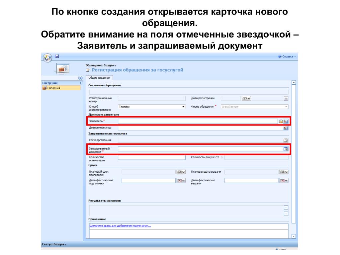
Task: Click the Запрашиваемый документ lookup icon
Action: click(286, 149)
